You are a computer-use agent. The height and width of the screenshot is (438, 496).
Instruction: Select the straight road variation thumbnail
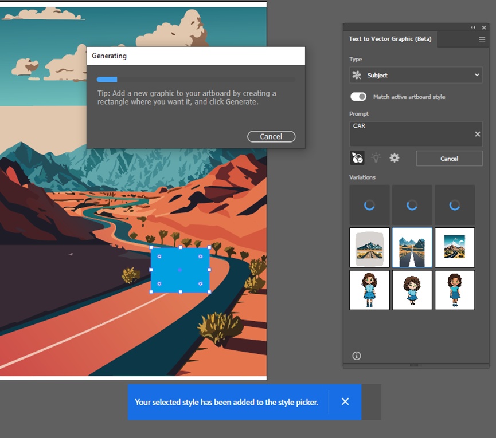[x=412, y=247]
